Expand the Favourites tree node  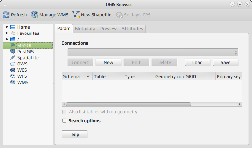click(7, 33)
